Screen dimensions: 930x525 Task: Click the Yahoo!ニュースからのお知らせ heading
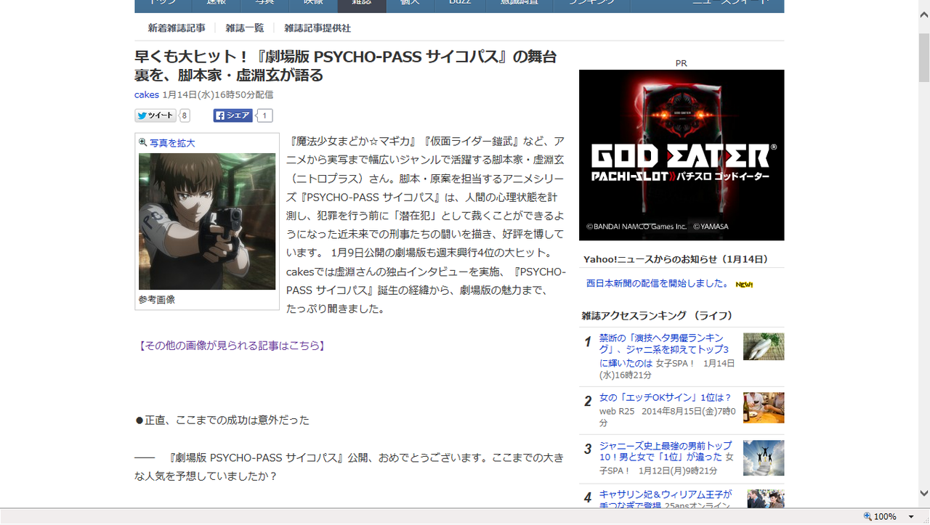point(676,259)
